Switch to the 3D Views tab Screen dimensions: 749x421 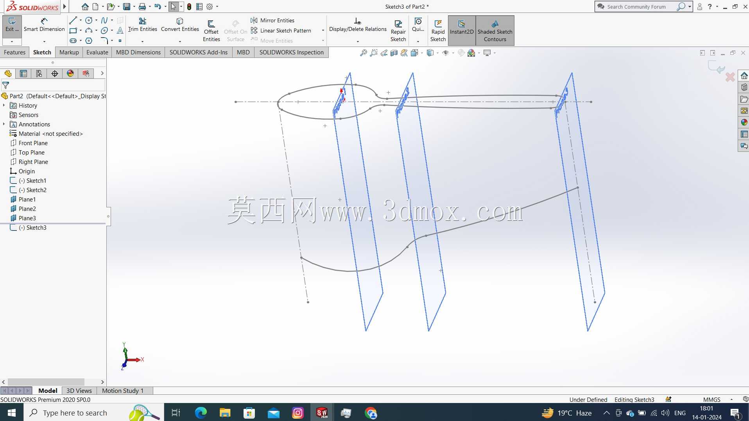click(79, 390)
